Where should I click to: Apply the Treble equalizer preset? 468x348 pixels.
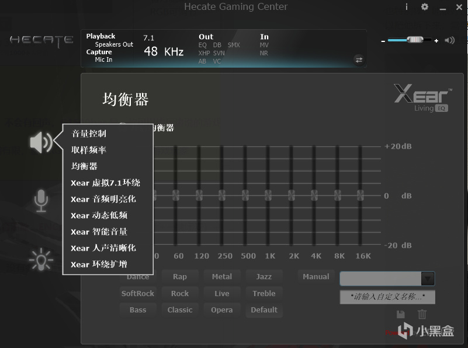(264, 294)
